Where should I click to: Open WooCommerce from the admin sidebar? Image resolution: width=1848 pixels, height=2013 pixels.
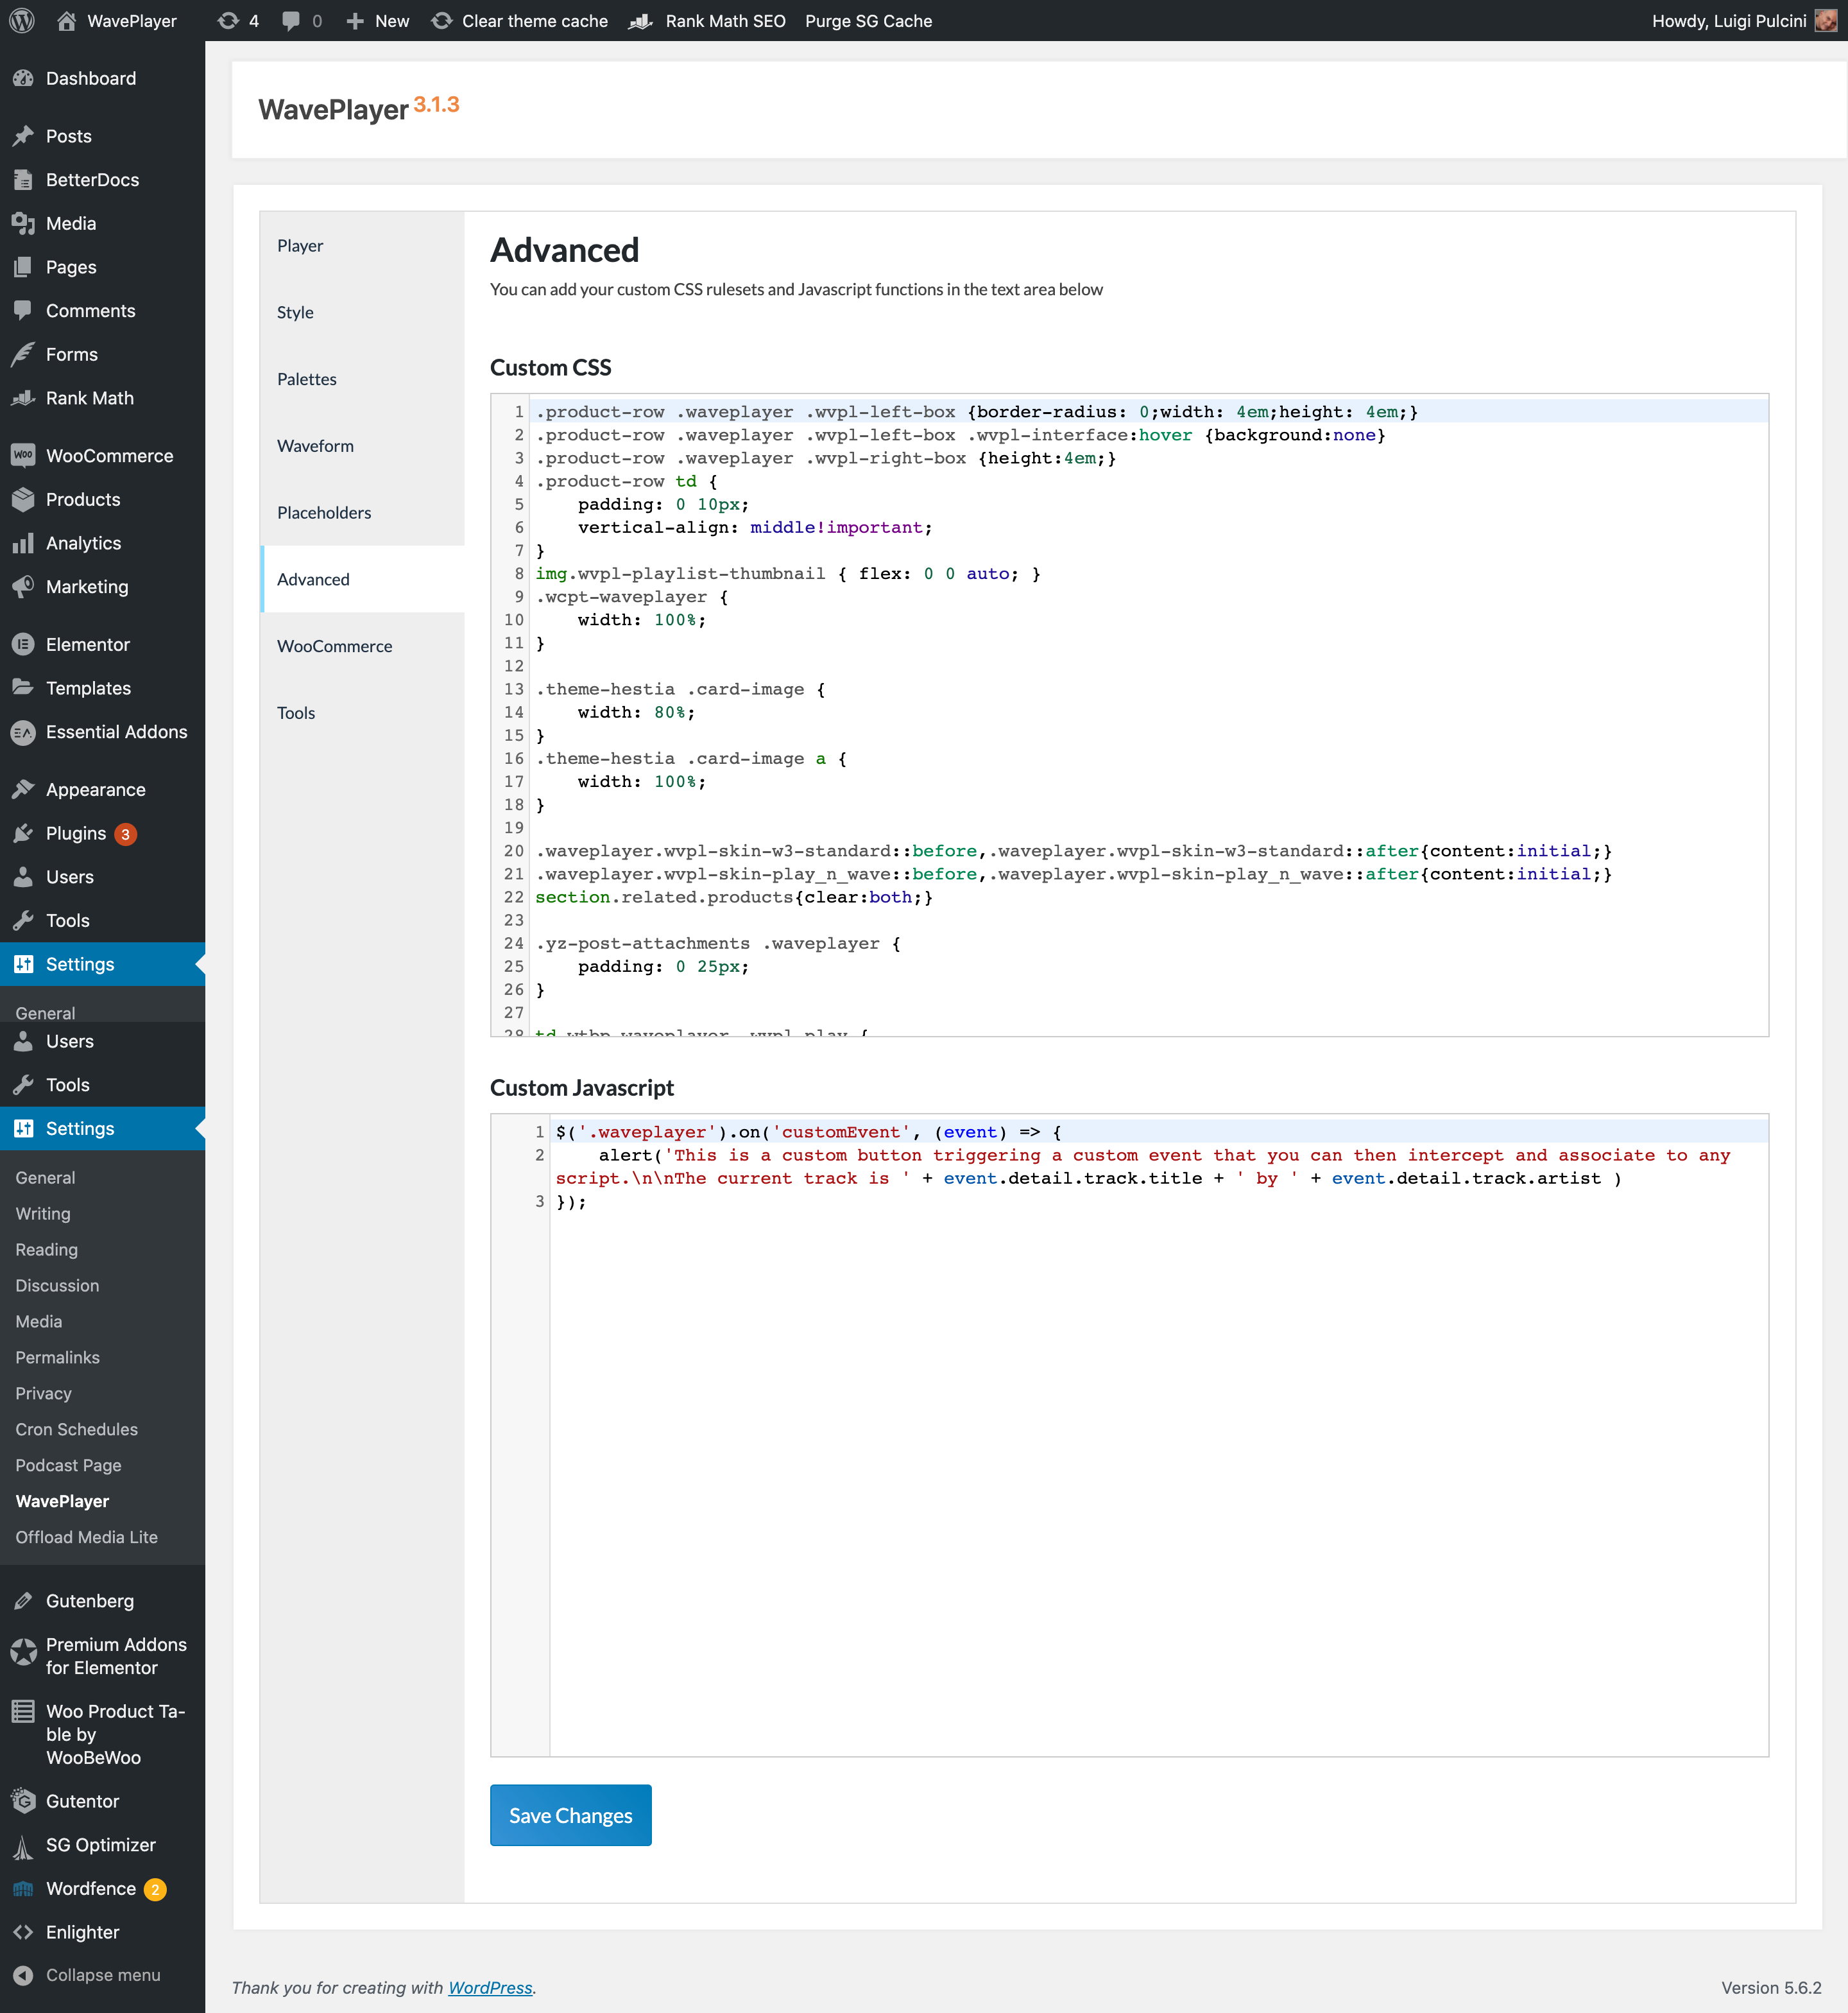pos(109,455)
